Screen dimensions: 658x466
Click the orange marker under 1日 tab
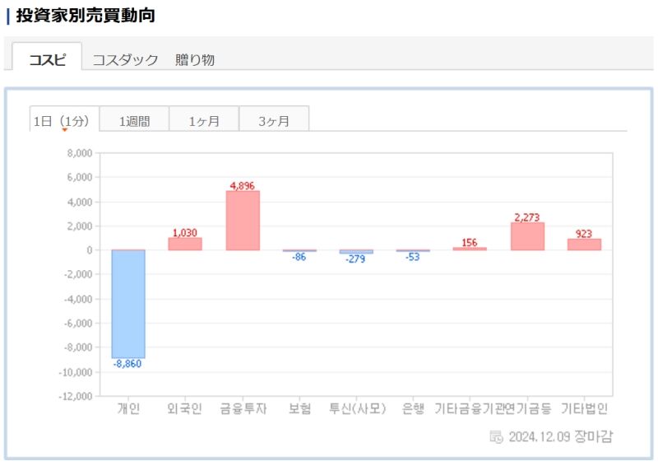[x=65, y=130]
